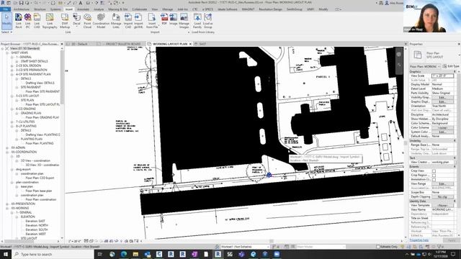Open the Revit application menu icon
This screenshot has width=461, height=259.
(3, 3)
